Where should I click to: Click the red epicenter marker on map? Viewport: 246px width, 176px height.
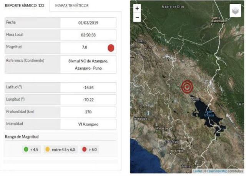pos(187,87)
